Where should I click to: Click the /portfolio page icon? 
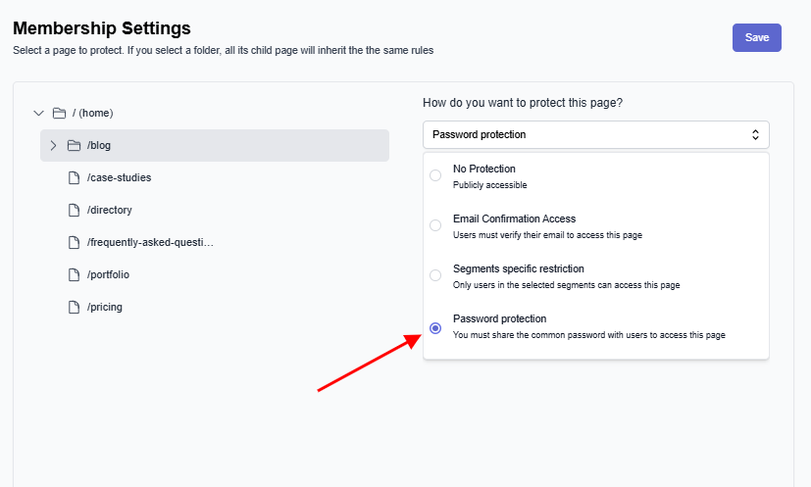tap(73, 274)
